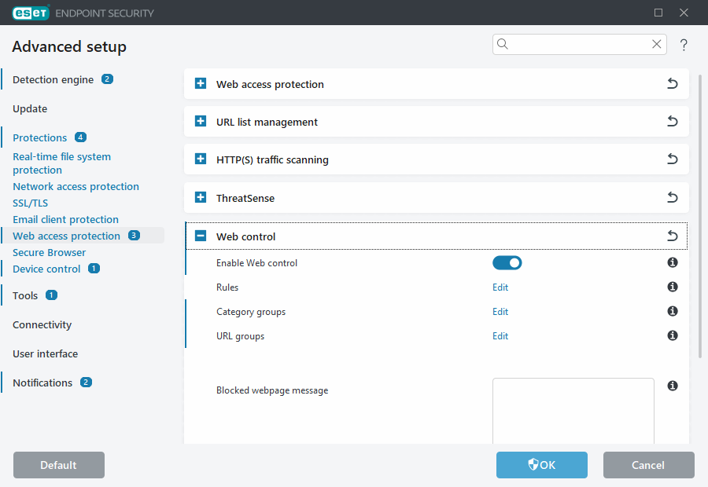The height and width of the screenshot is (487, 708).
Task: Open info tooltip for Blocked webpage message
Action: (672, 386)
